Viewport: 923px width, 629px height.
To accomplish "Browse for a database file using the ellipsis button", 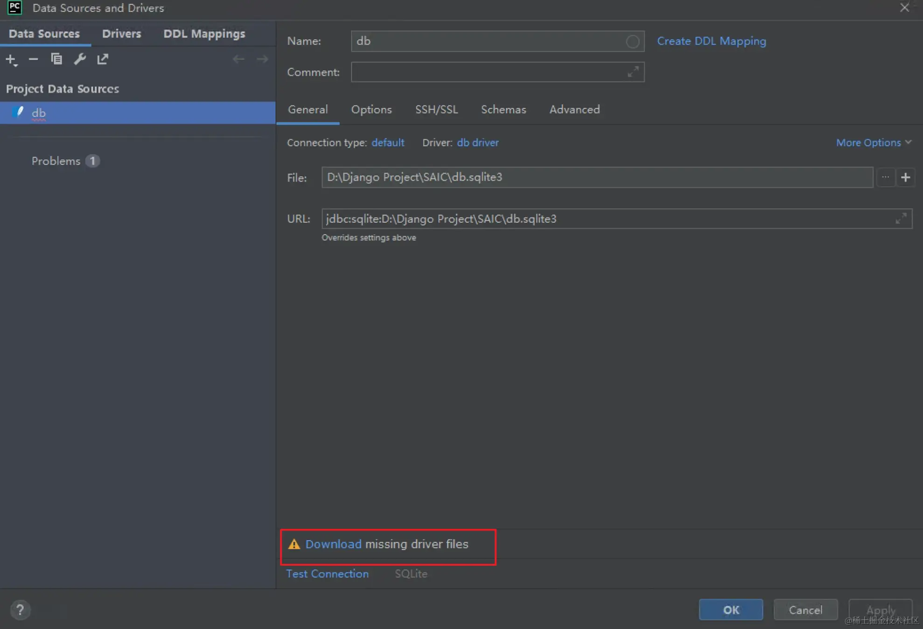I will (x=885, y=177).
